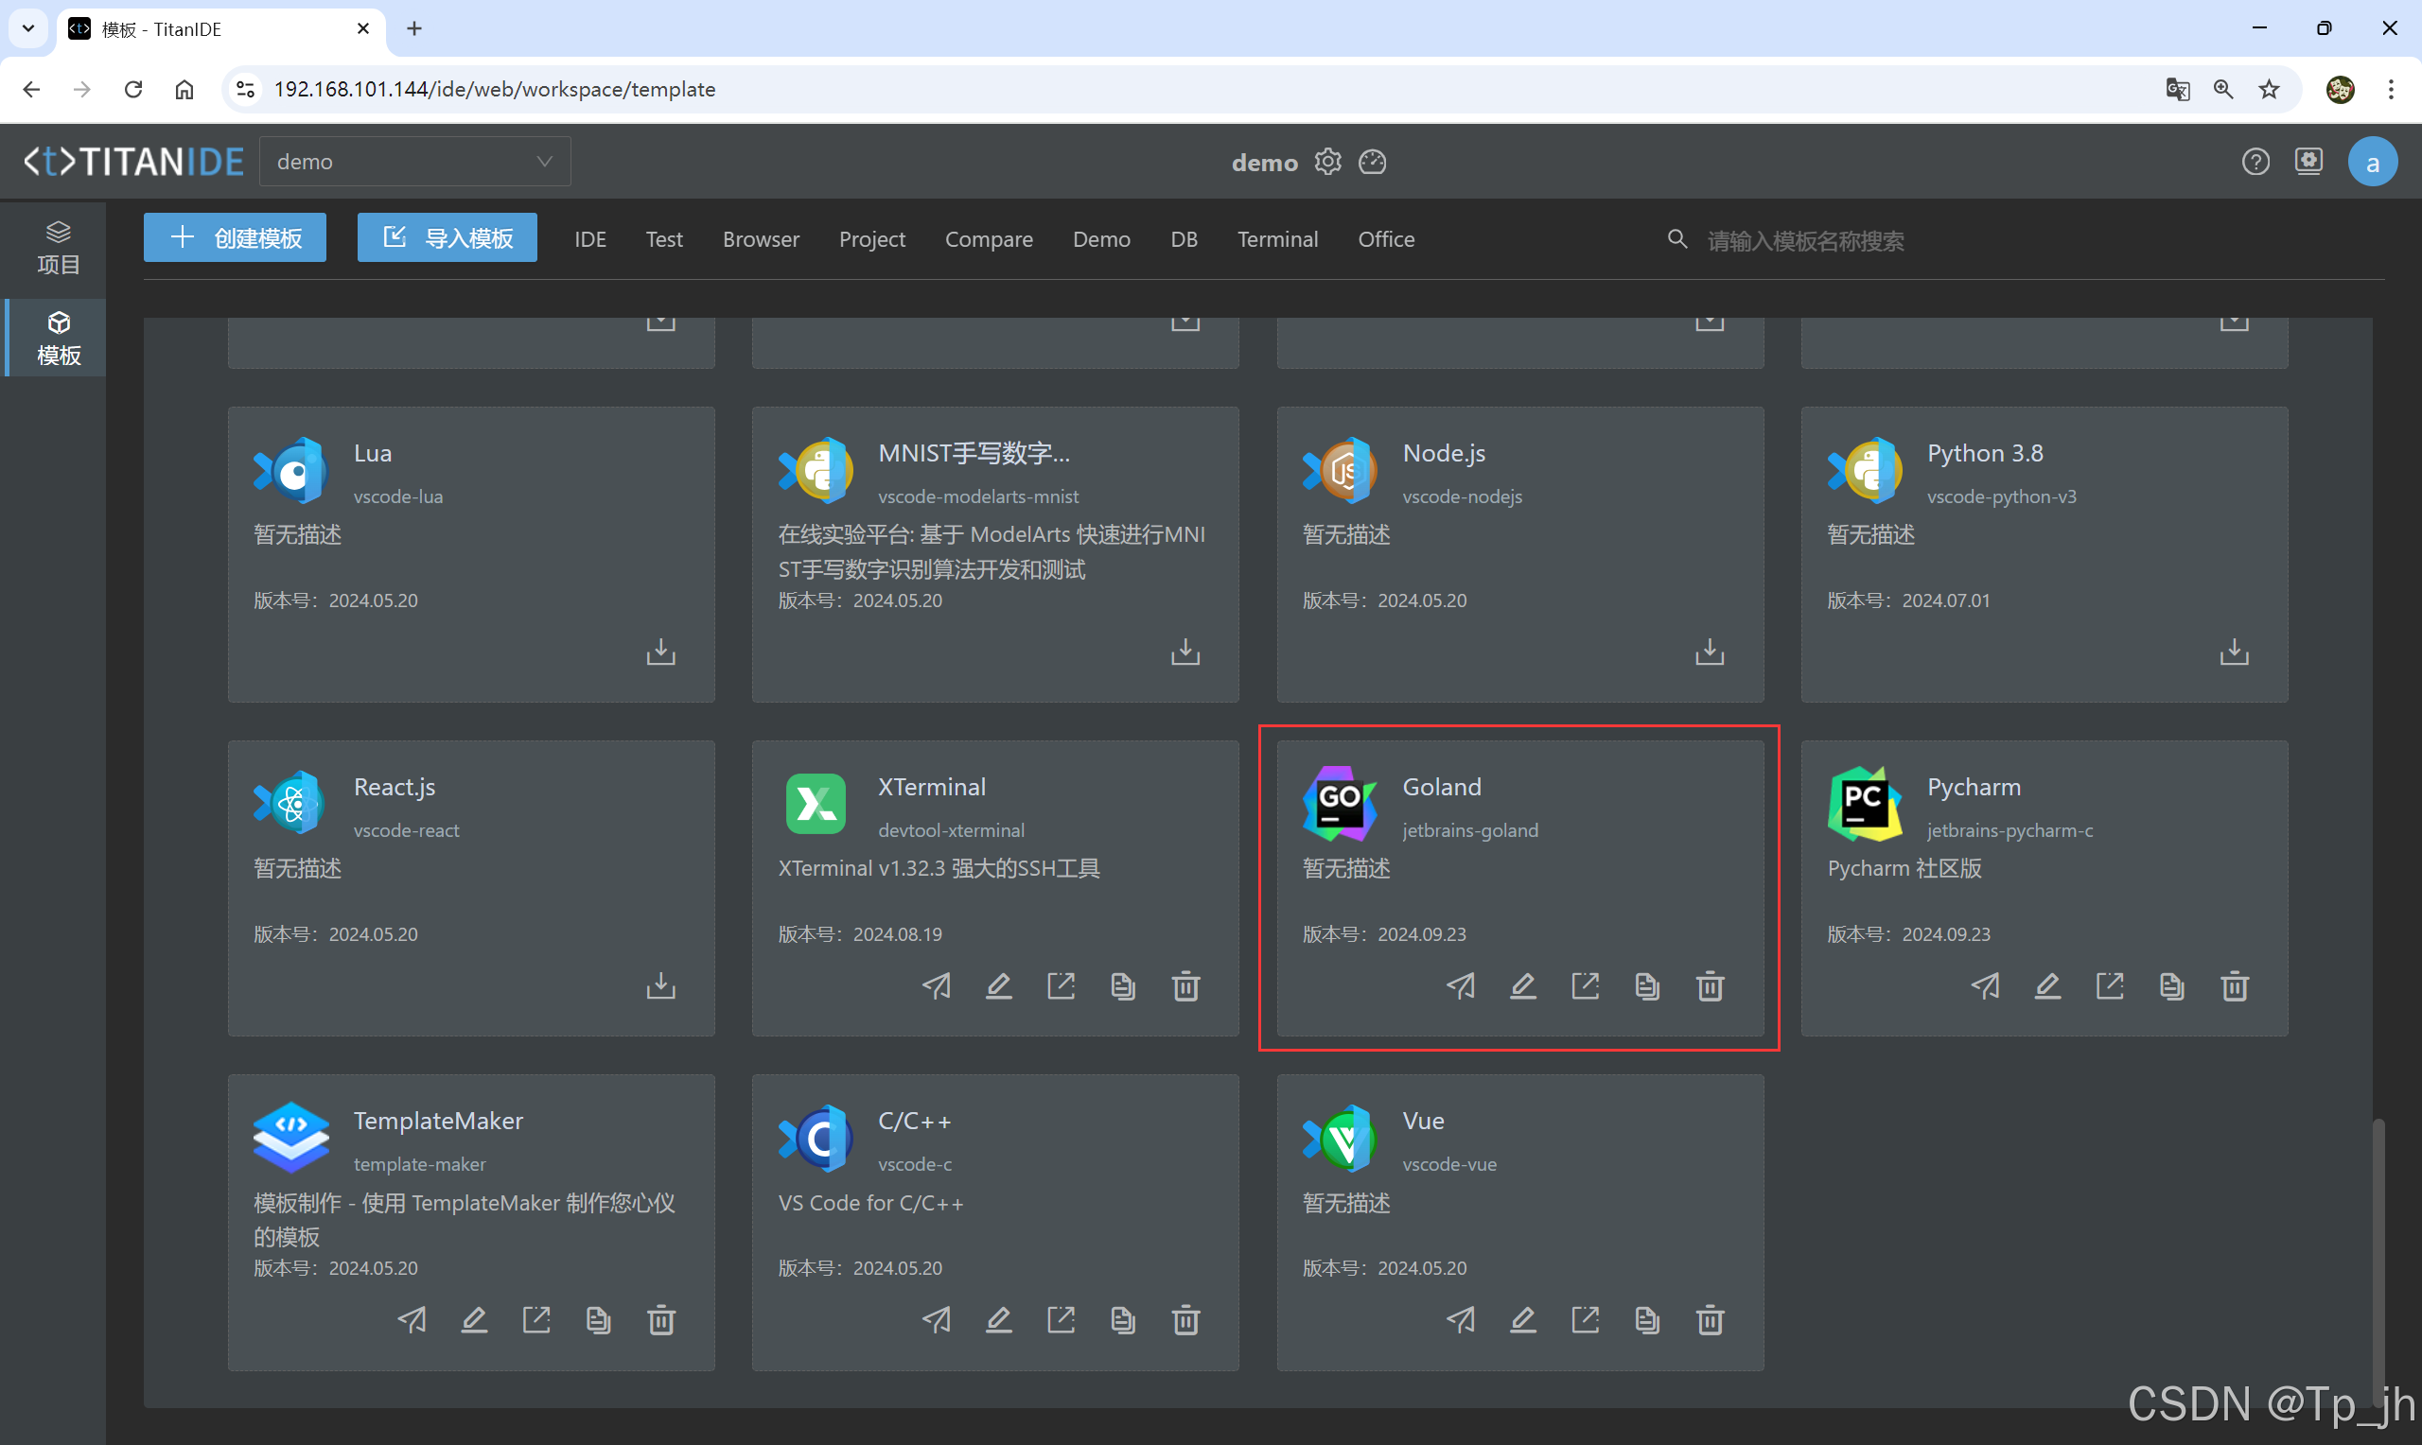
Task: Click the Pycharm template paper-plane launch icon
Action: coord(1985,986)
